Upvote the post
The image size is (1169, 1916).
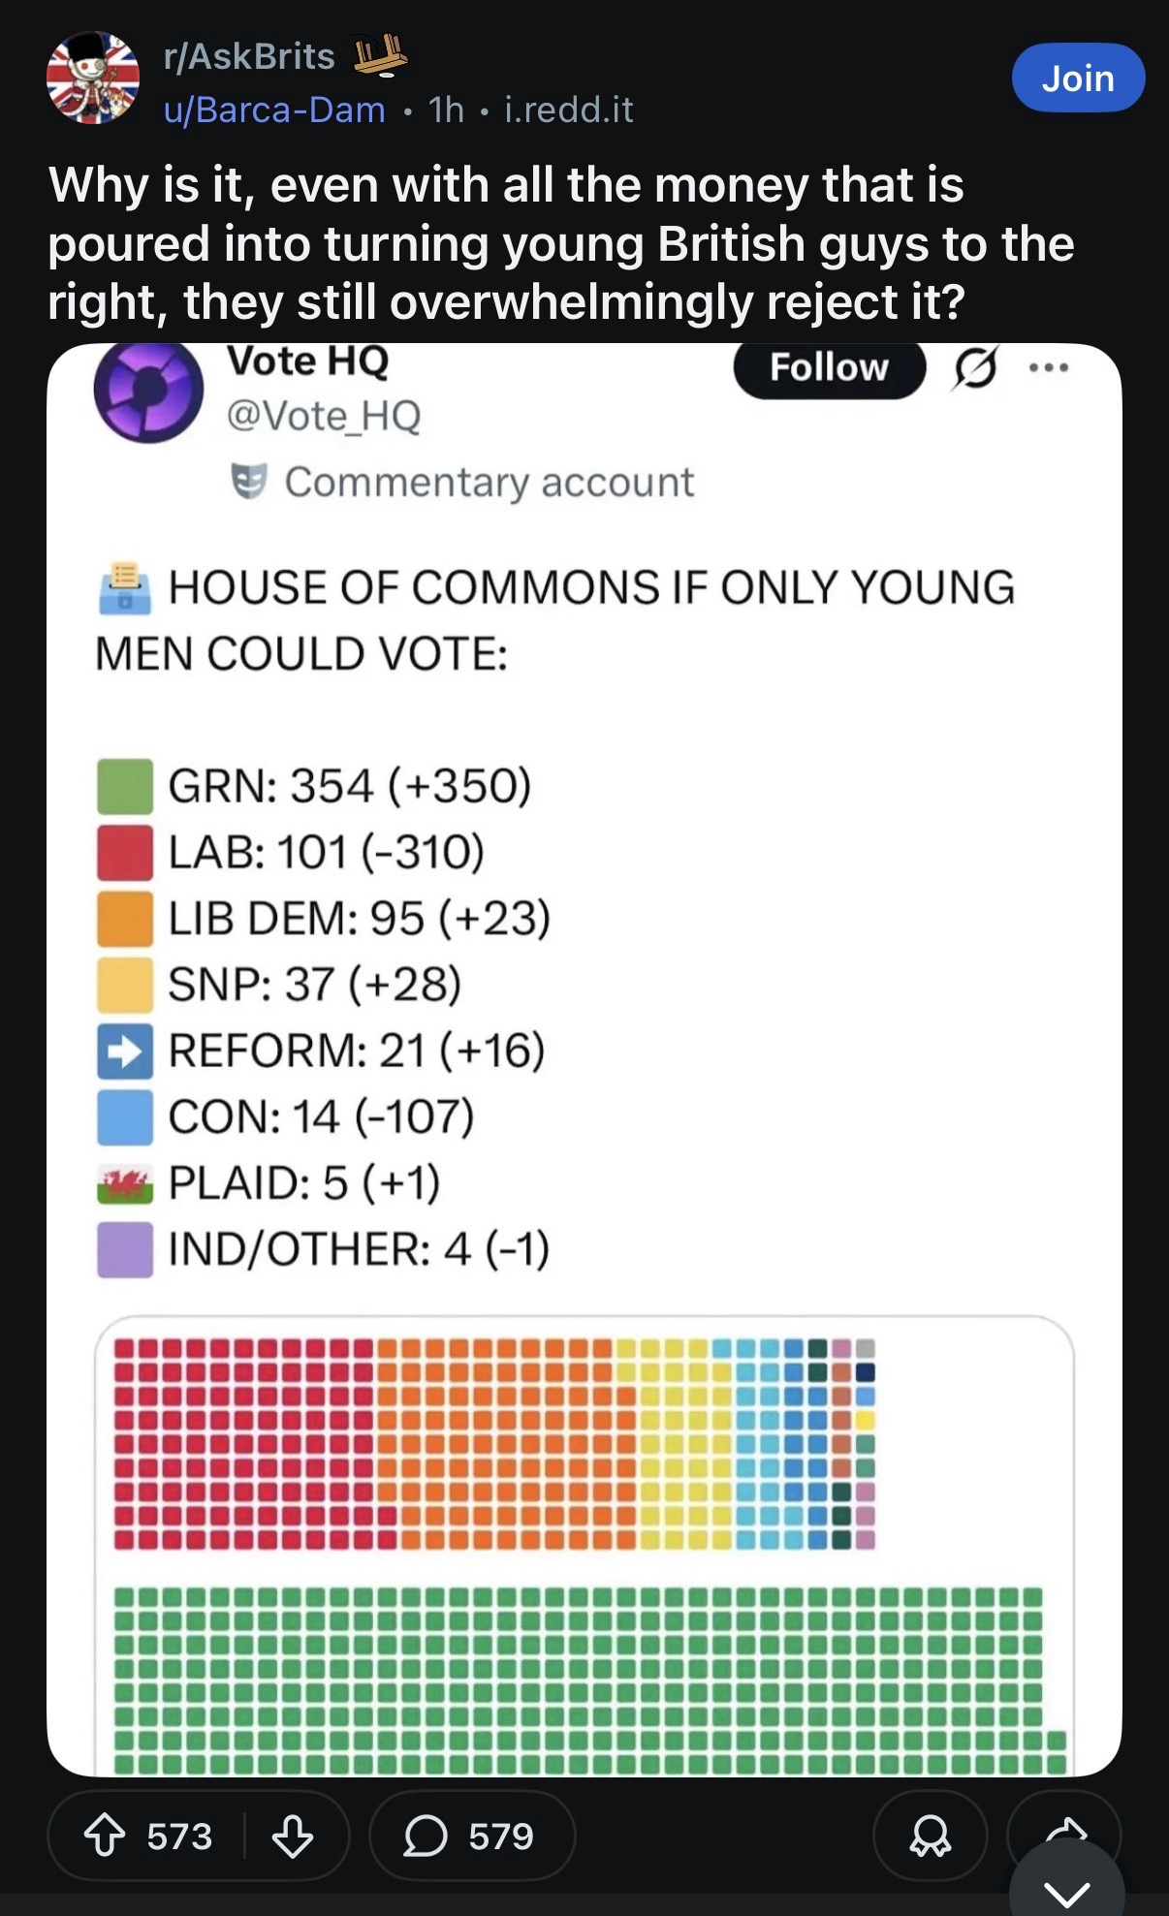point(104,1837)
